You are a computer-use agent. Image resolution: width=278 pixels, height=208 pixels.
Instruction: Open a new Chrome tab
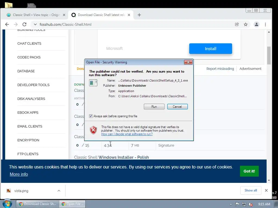[139, 15]
